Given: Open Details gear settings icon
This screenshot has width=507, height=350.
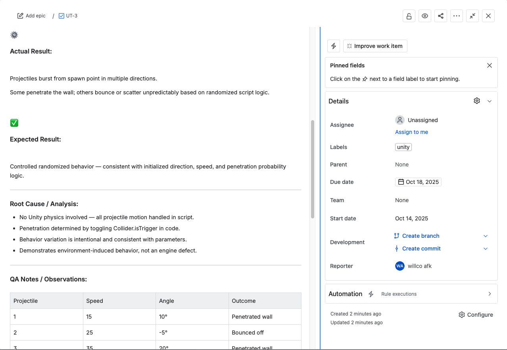Looking at the screenshot, I should 477,101.
